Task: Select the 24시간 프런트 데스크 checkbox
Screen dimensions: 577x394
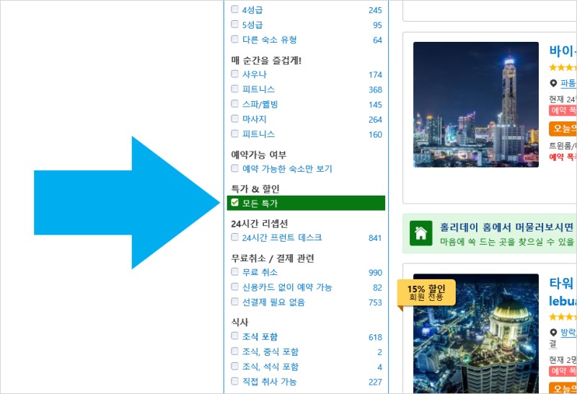Action: pyautogui.click(x=235, y=237)
